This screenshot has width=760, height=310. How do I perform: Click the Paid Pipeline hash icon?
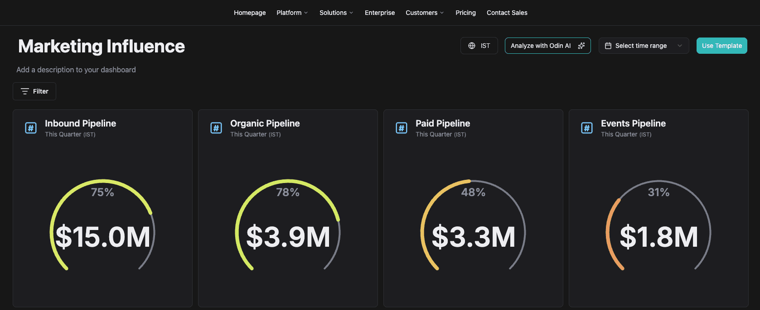(x=402, y=128)
